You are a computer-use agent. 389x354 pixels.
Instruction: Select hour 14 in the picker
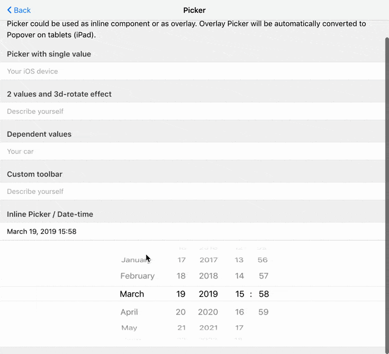(240, 276)
